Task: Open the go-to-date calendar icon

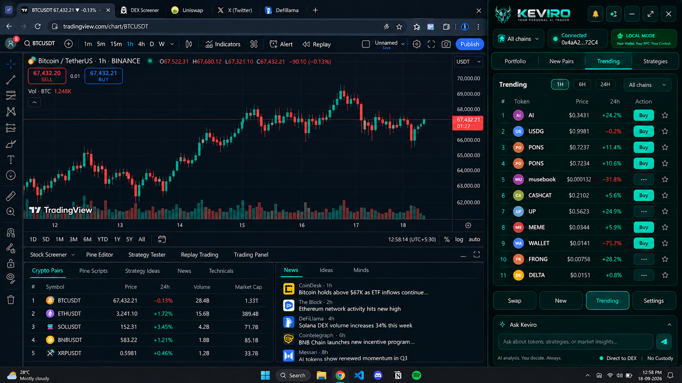Action: pos(162,239)
